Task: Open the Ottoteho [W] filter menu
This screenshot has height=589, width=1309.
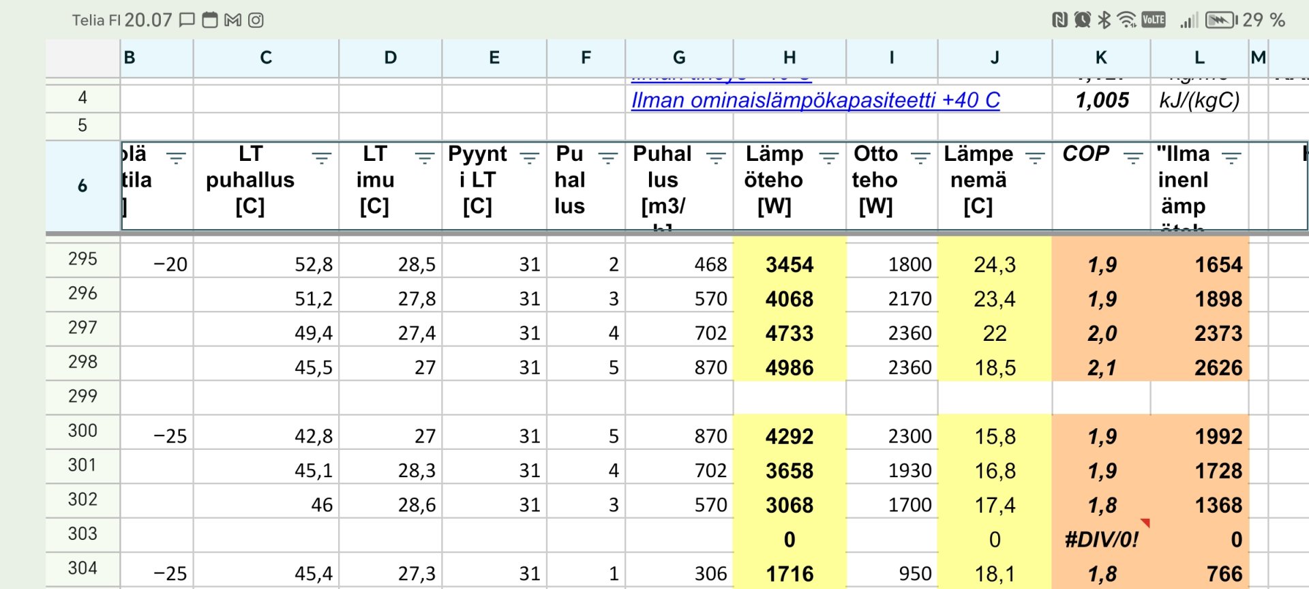Action: [920, 158]
